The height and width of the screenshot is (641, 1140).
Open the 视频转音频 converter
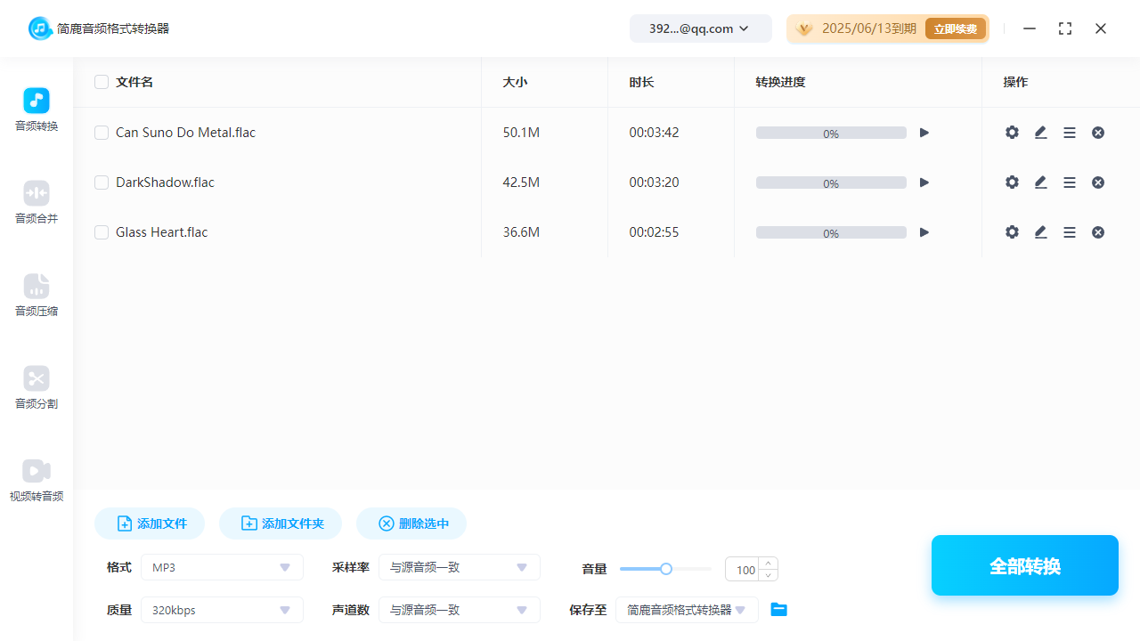[36, 481]
